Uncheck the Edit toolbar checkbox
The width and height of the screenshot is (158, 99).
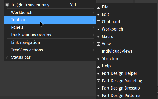[x=98, y=14]
